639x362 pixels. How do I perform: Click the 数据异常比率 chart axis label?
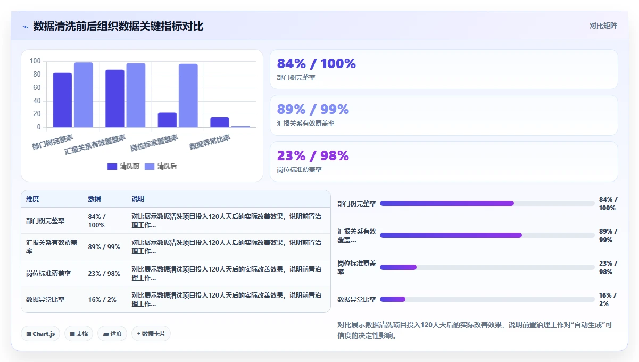coord(210,142)
